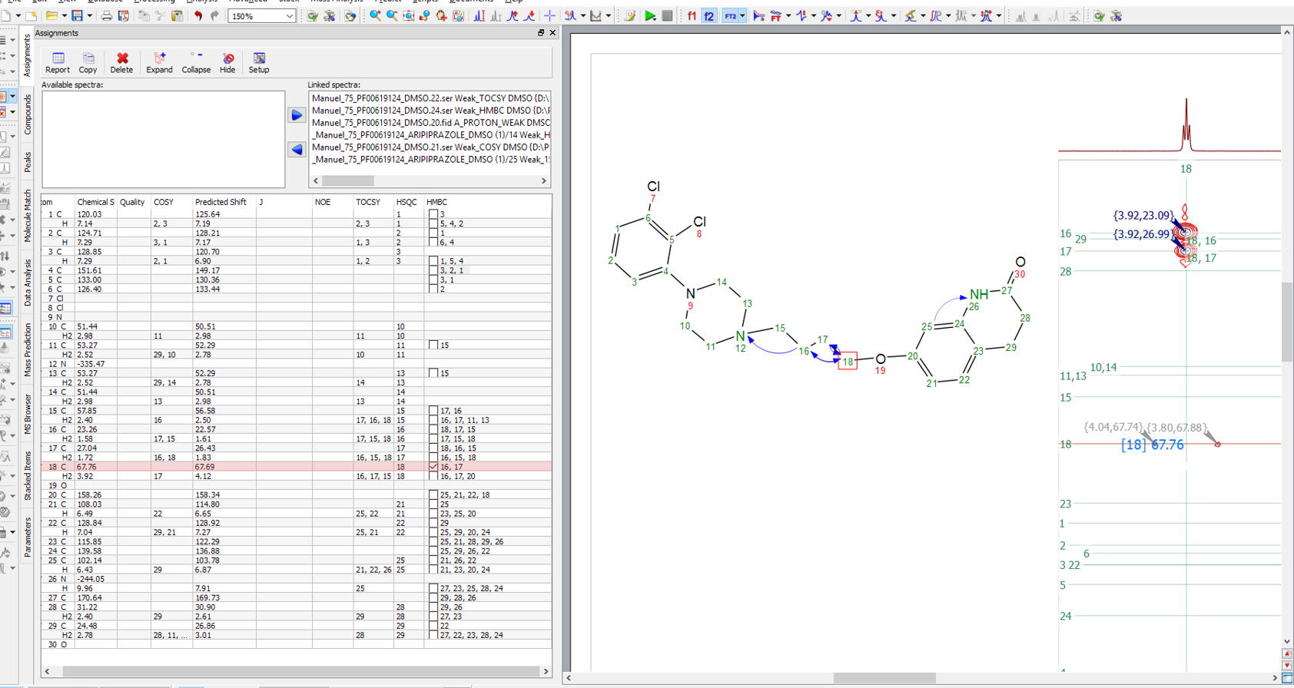The image size is (1294, 688).
Task: Click the gray Stop square icon
Action: [x=667, y=15]
